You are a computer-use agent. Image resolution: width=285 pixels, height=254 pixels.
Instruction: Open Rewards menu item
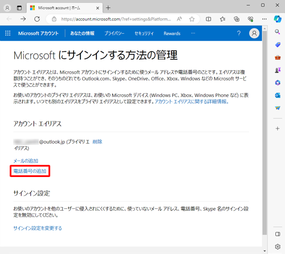[172, 34]
